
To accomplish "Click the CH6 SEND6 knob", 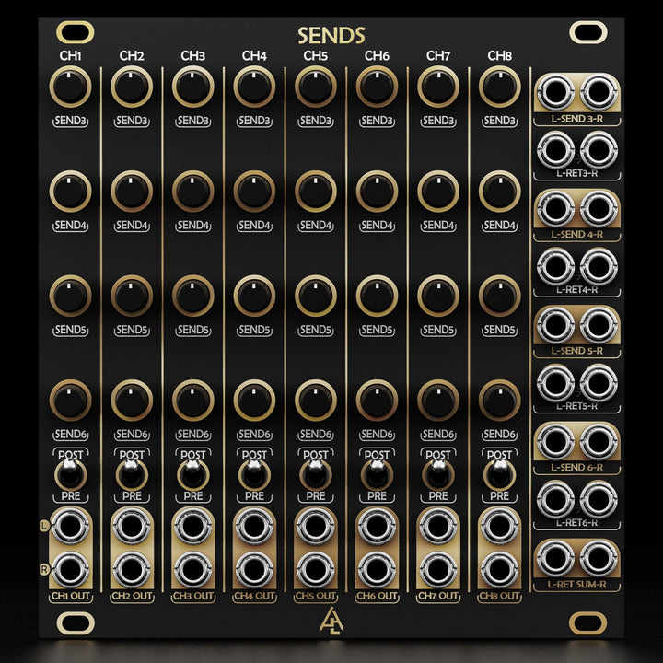I will point(377,401).
